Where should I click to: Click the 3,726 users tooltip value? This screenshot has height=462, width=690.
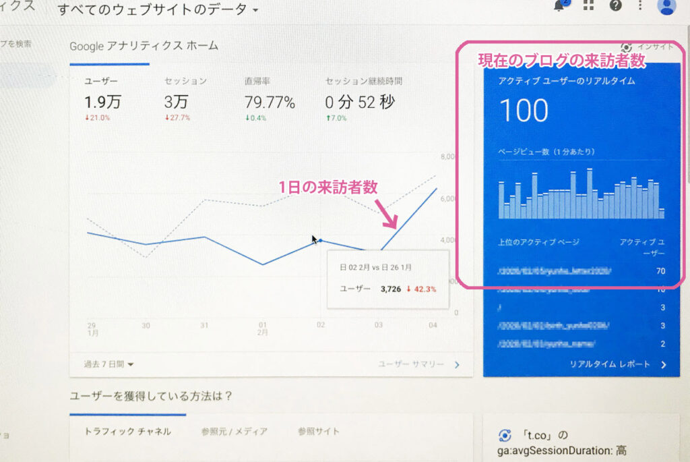tap(390, 289)
